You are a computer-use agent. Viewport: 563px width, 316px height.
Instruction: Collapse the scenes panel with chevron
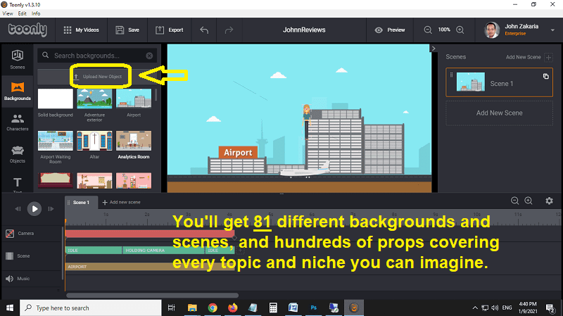[x=434, y=49]
